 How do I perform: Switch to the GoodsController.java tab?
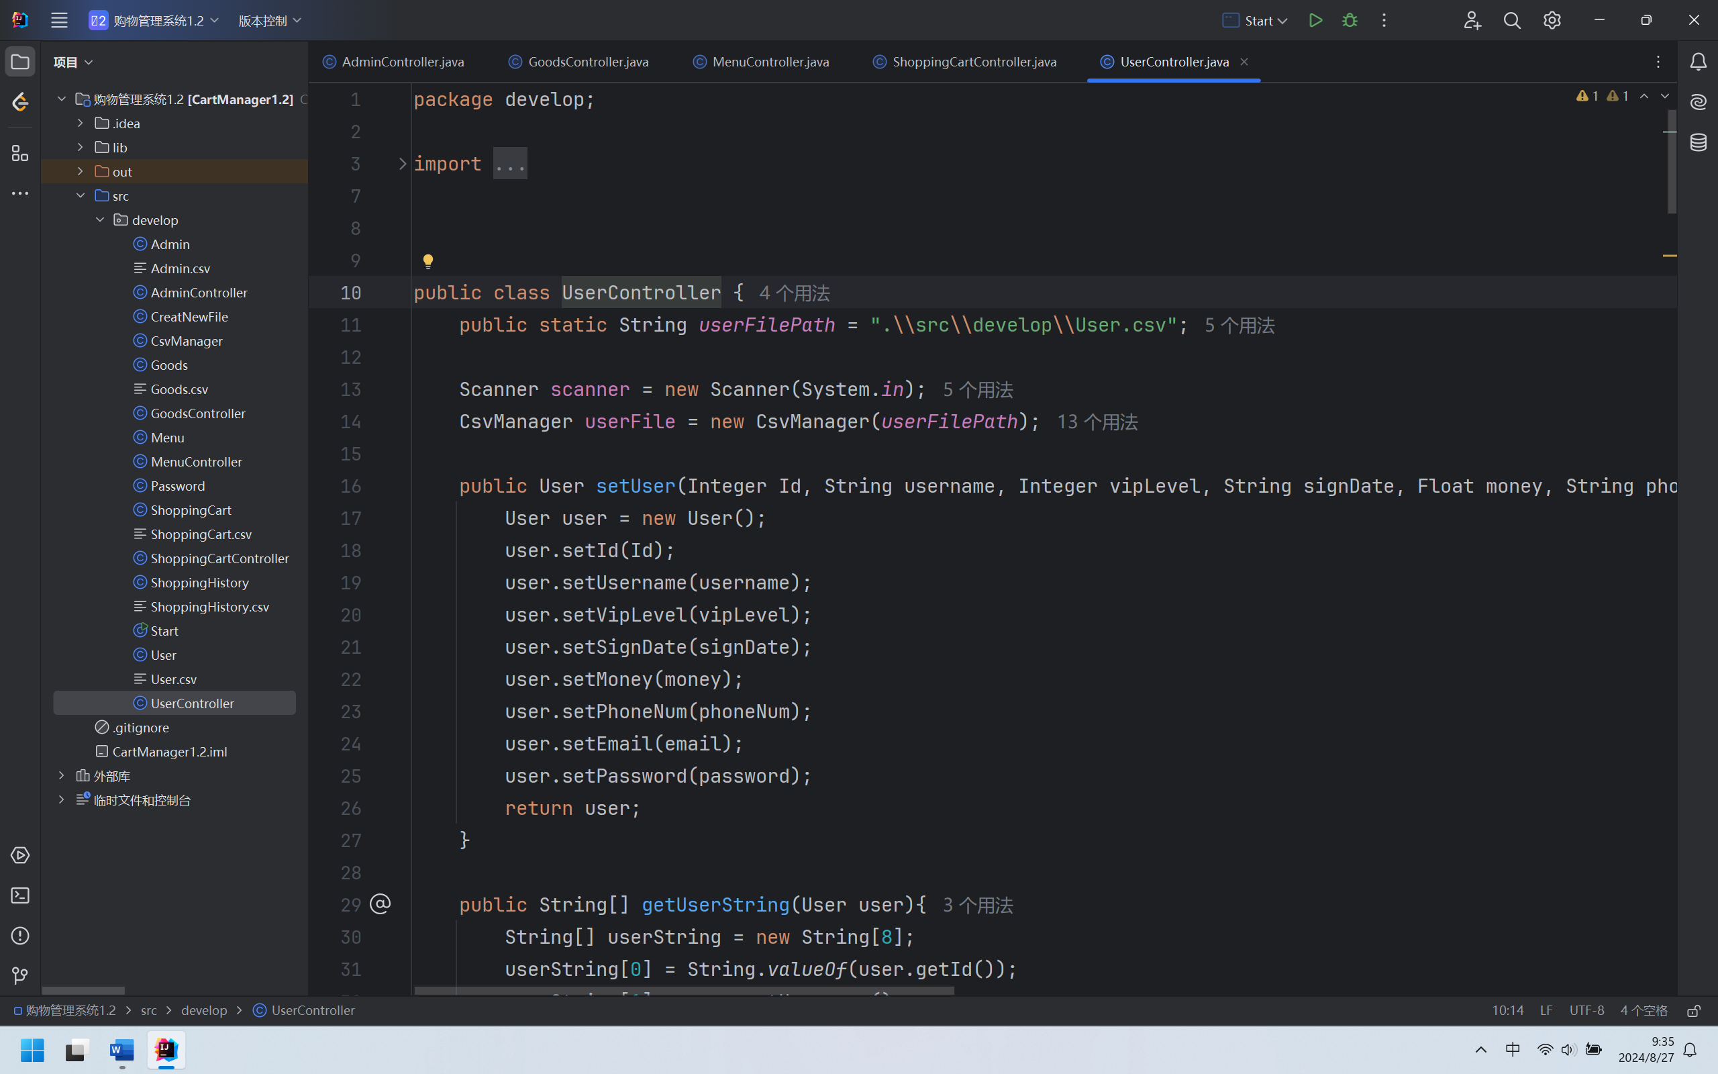point(587,62)
